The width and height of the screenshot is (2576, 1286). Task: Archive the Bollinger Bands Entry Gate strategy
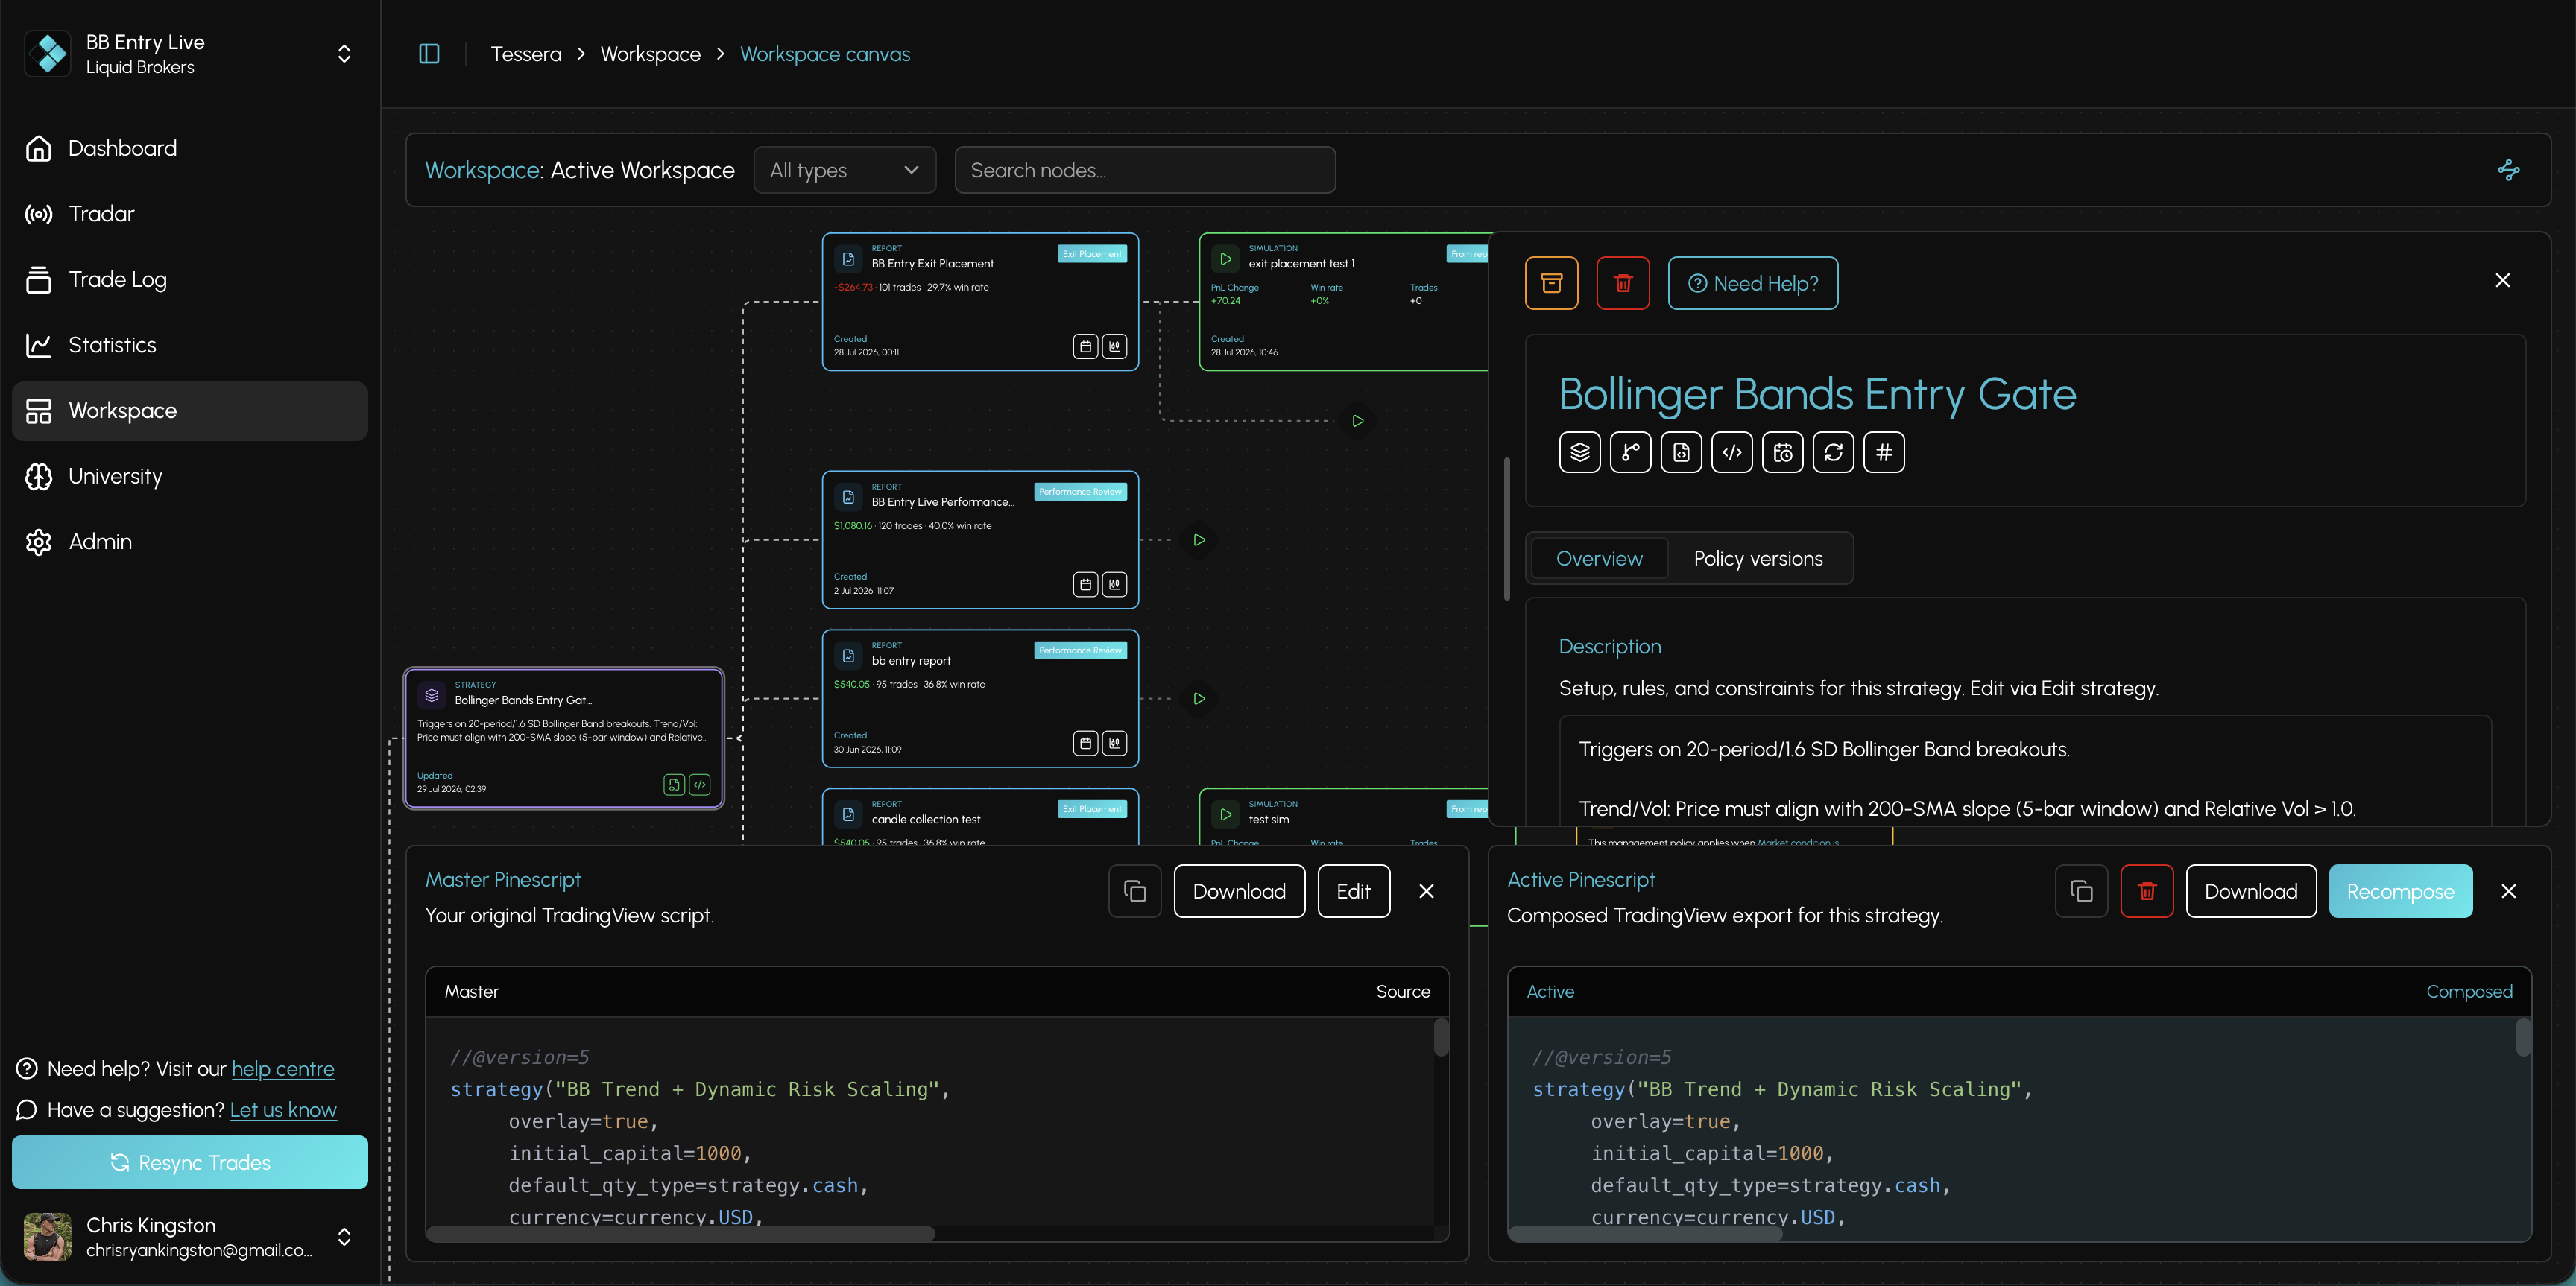click(x=1551, y=283)
